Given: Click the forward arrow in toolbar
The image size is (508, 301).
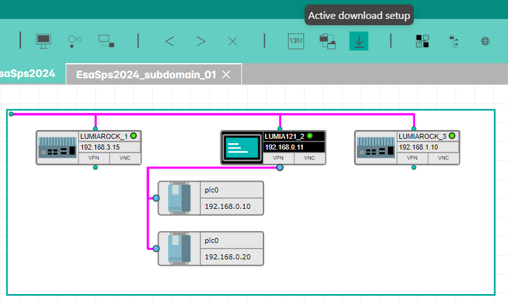Looking at the screenshot, I should tap(201, 42).
